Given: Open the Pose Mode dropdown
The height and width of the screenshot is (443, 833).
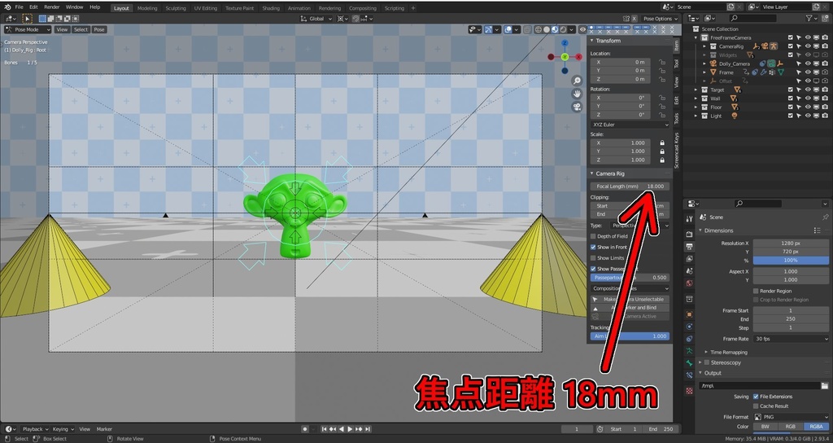Looking at the screenshot, I should click(28, 30).
